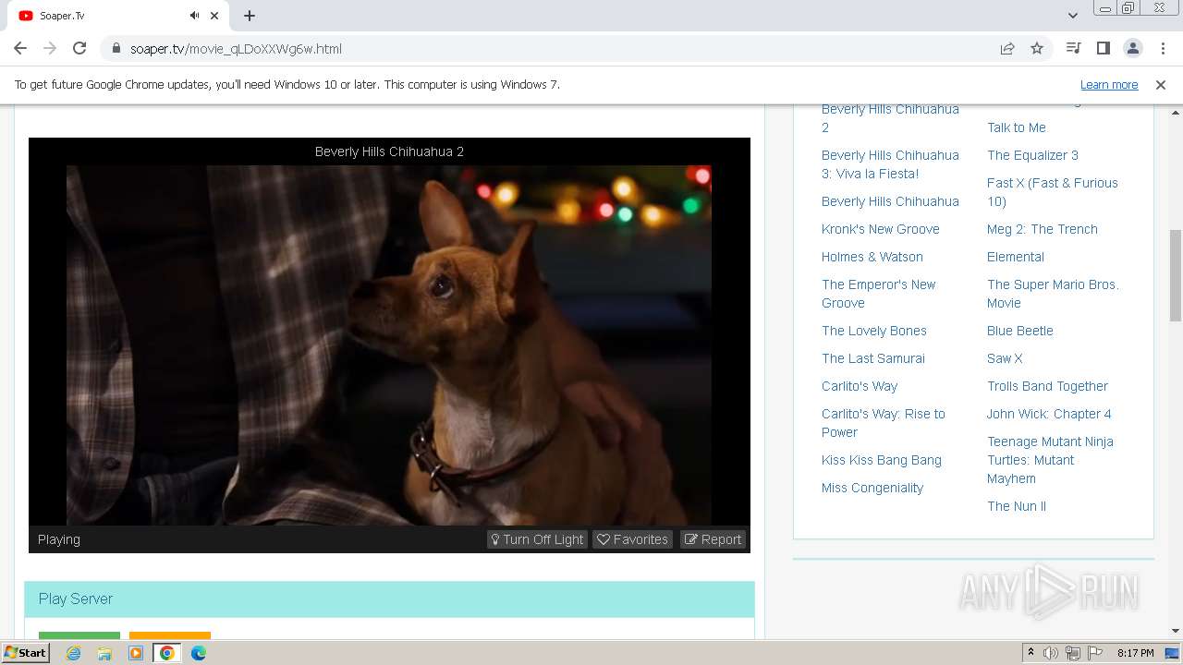Toggle the browser side panel
1183x665 pixels.
[x=1103, y=48]
